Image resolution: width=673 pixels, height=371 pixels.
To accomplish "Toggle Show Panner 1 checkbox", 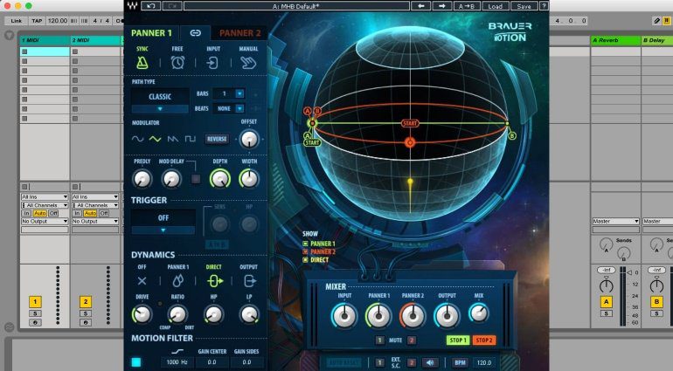I will click(x=305, y=244).
